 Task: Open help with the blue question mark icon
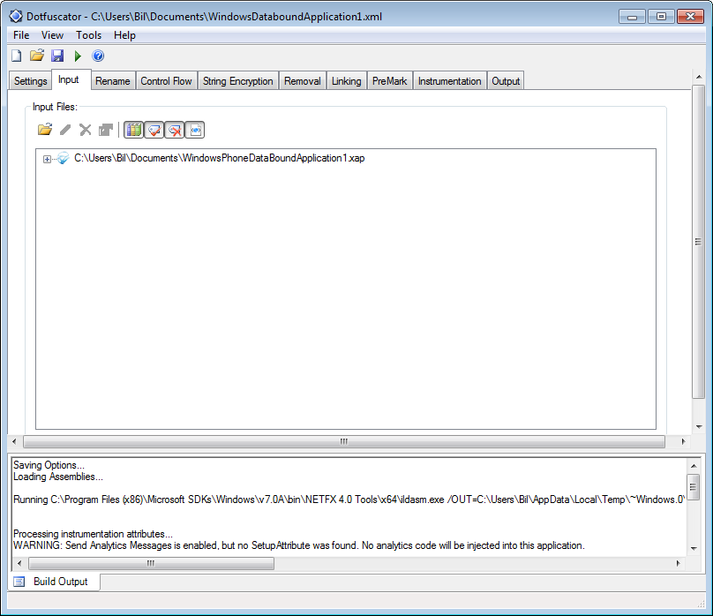pos(98,56)
